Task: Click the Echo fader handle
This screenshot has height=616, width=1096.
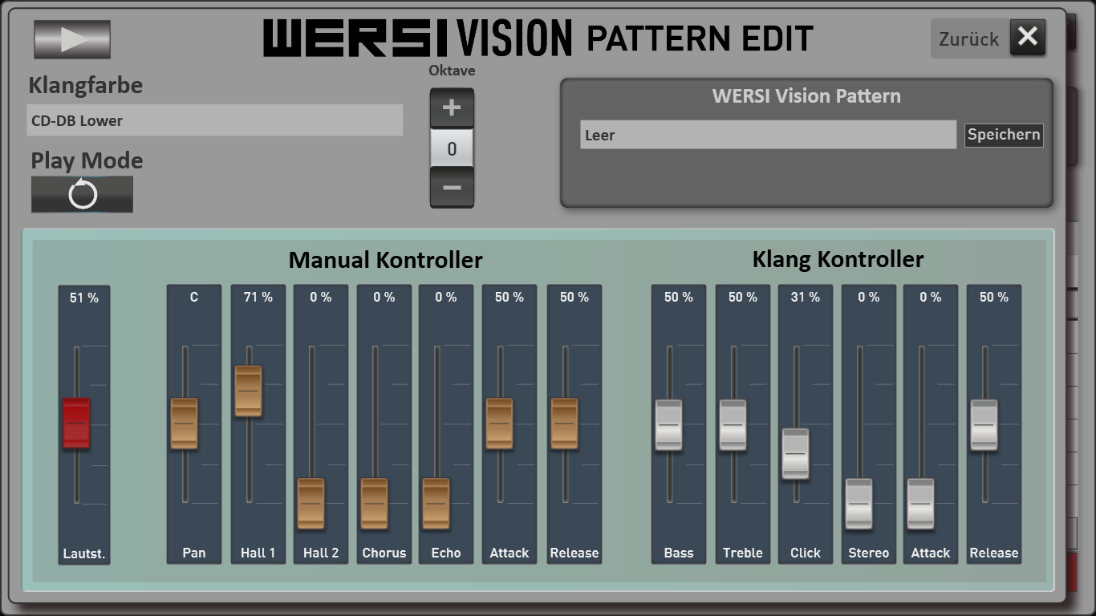Action: [x=436, y=504]
